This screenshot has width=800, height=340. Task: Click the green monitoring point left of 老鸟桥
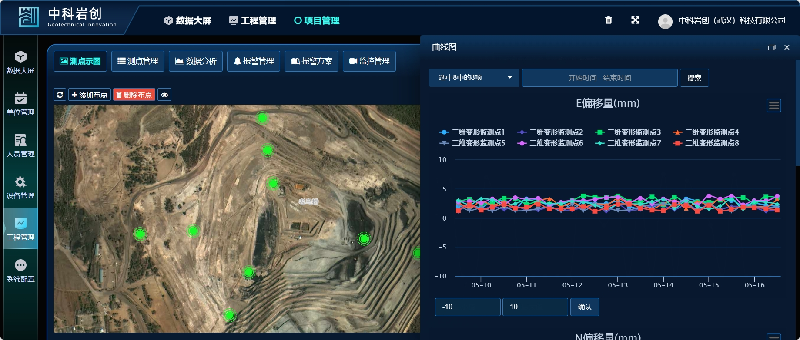point(273,184)
